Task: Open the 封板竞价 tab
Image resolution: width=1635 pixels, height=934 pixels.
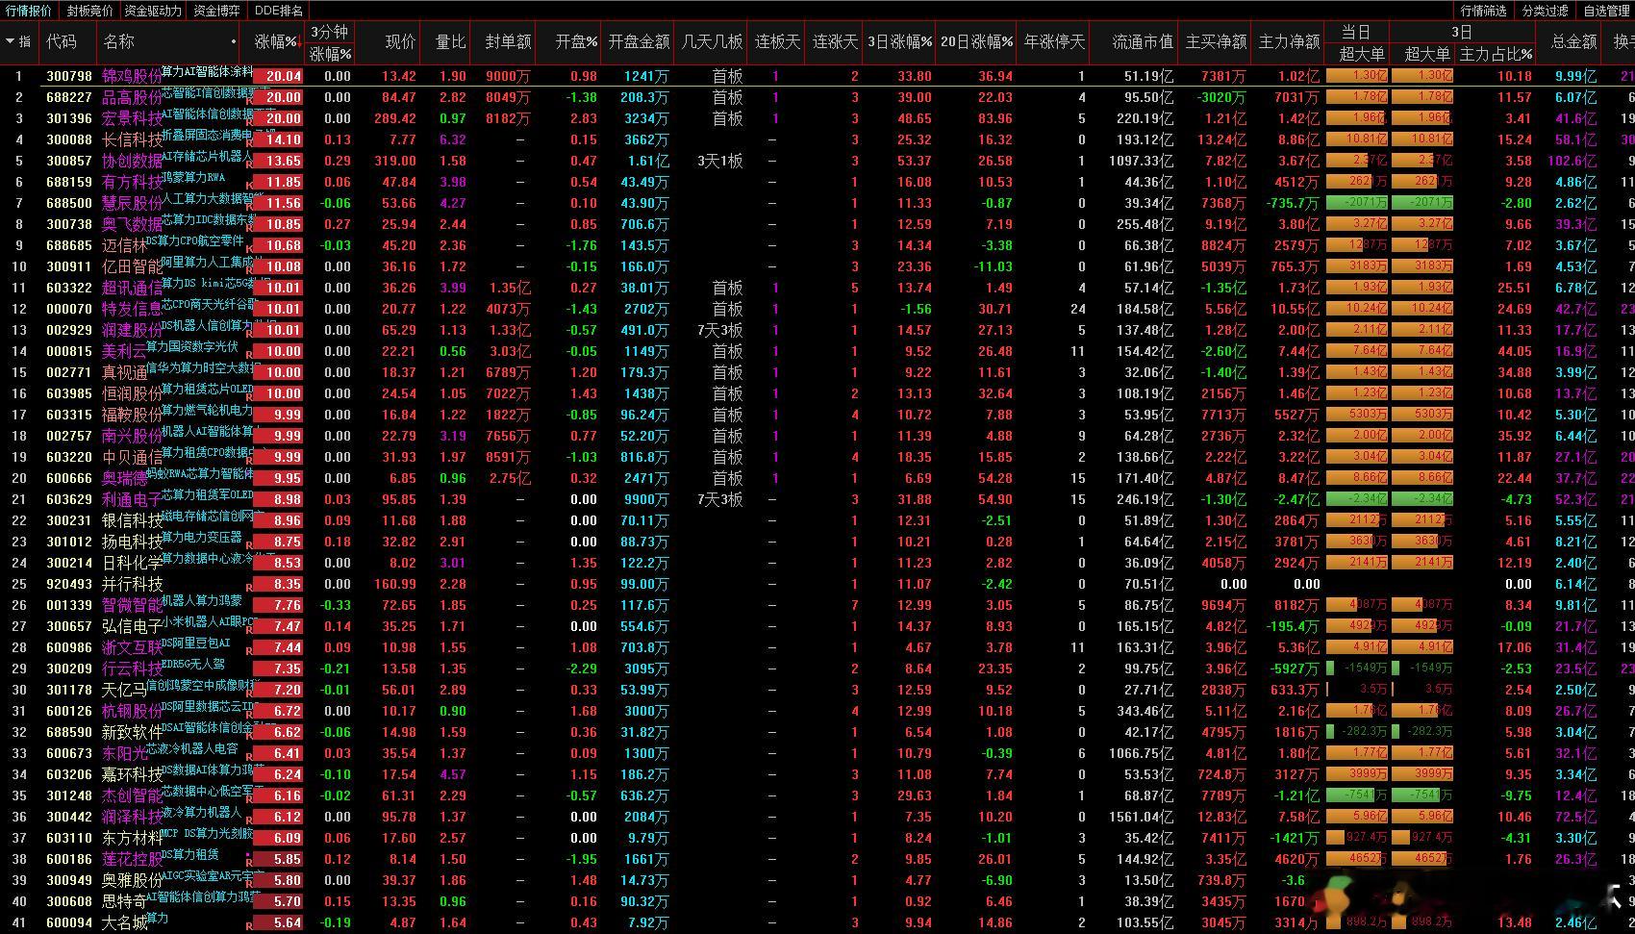Action: [x=89, y=11]
